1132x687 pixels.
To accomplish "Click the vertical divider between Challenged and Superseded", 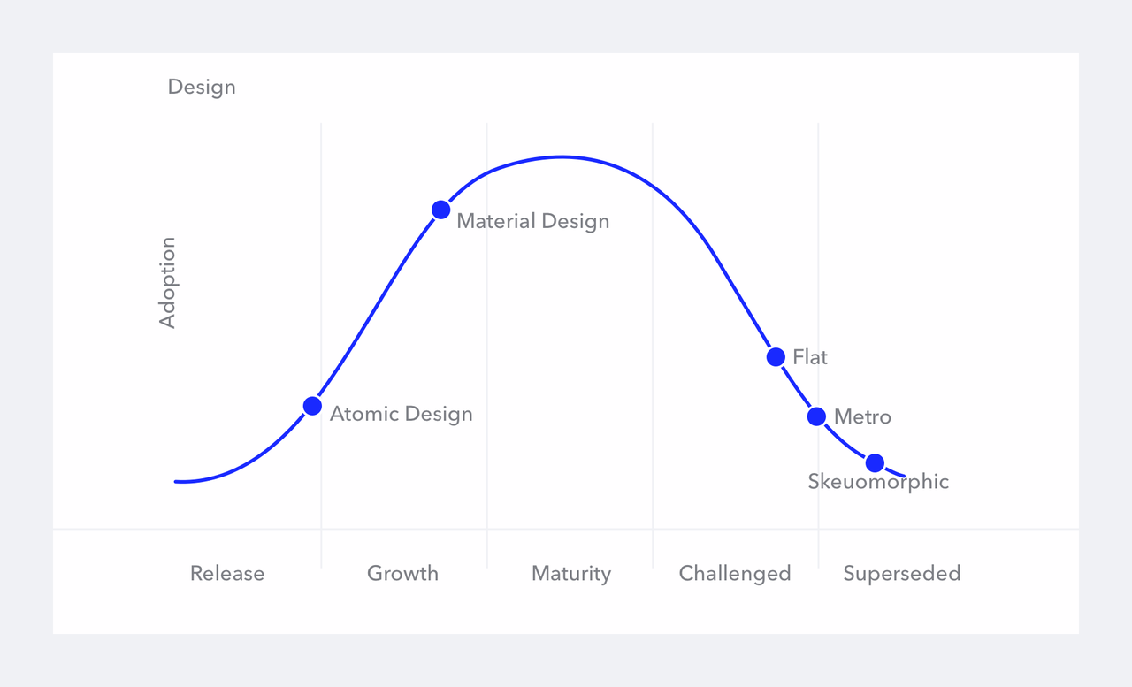I will click(818, 345).
